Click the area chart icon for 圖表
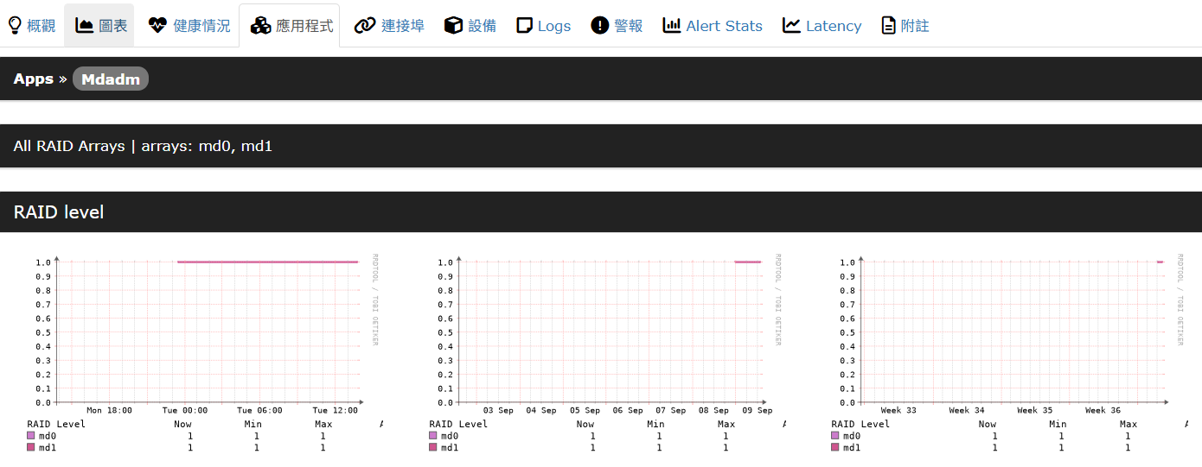 84,26
